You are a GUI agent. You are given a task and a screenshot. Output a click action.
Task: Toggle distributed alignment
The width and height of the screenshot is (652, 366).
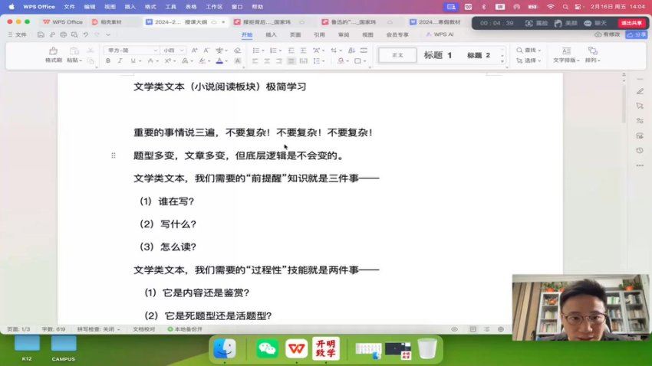[304, 61]
